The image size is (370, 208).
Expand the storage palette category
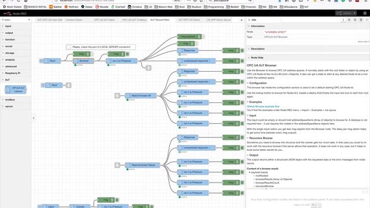[x=16, y=53]
